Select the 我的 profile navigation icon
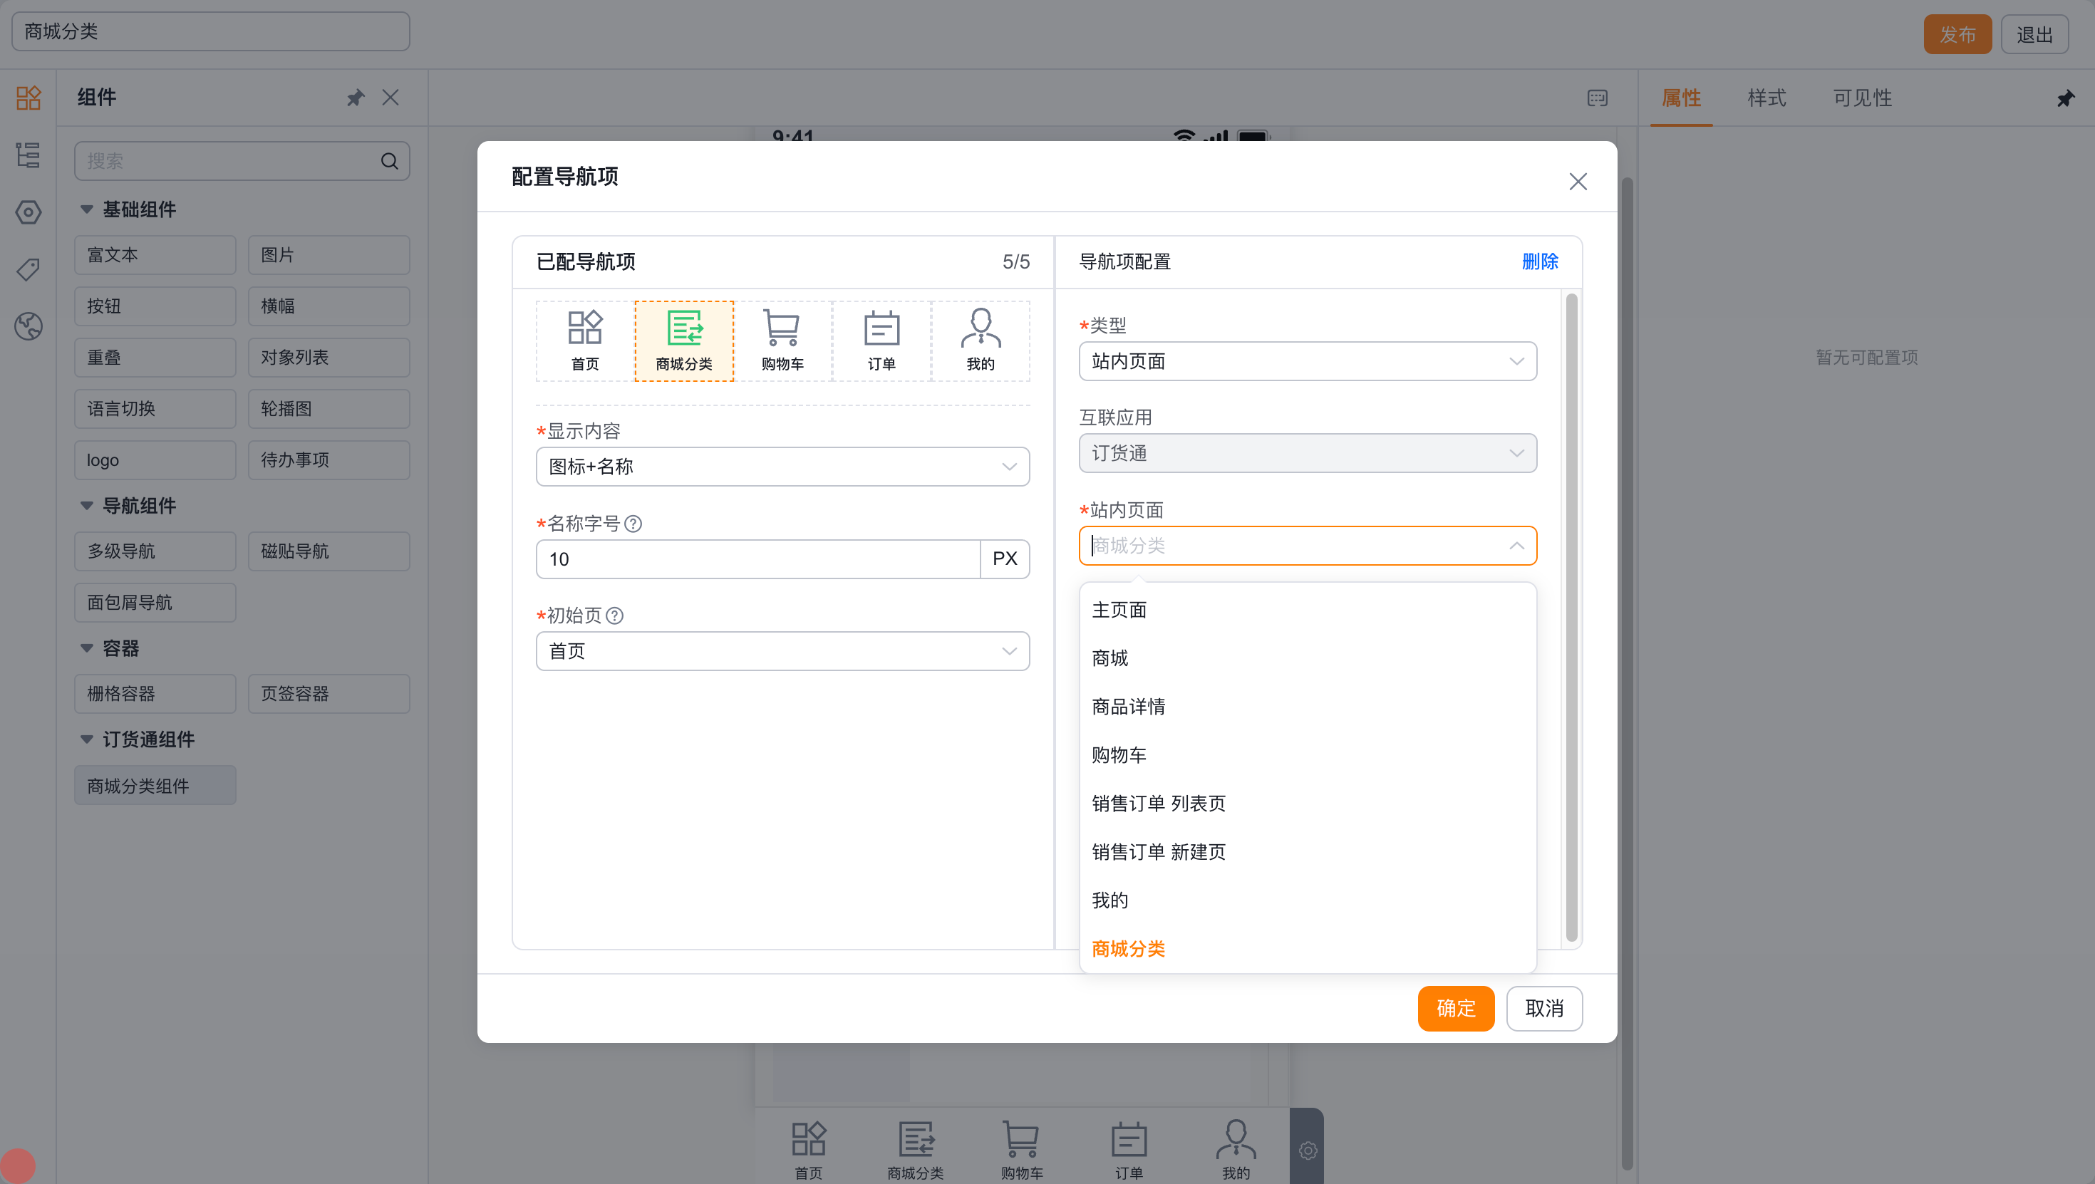The width and height of the screenshot is (2095, 1184). [980, 341]
